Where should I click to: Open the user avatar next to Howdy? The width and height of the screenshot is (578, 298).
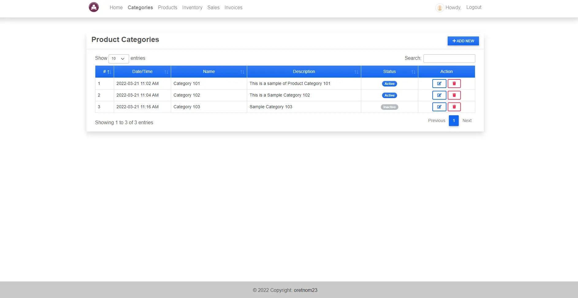click(440, 8)
